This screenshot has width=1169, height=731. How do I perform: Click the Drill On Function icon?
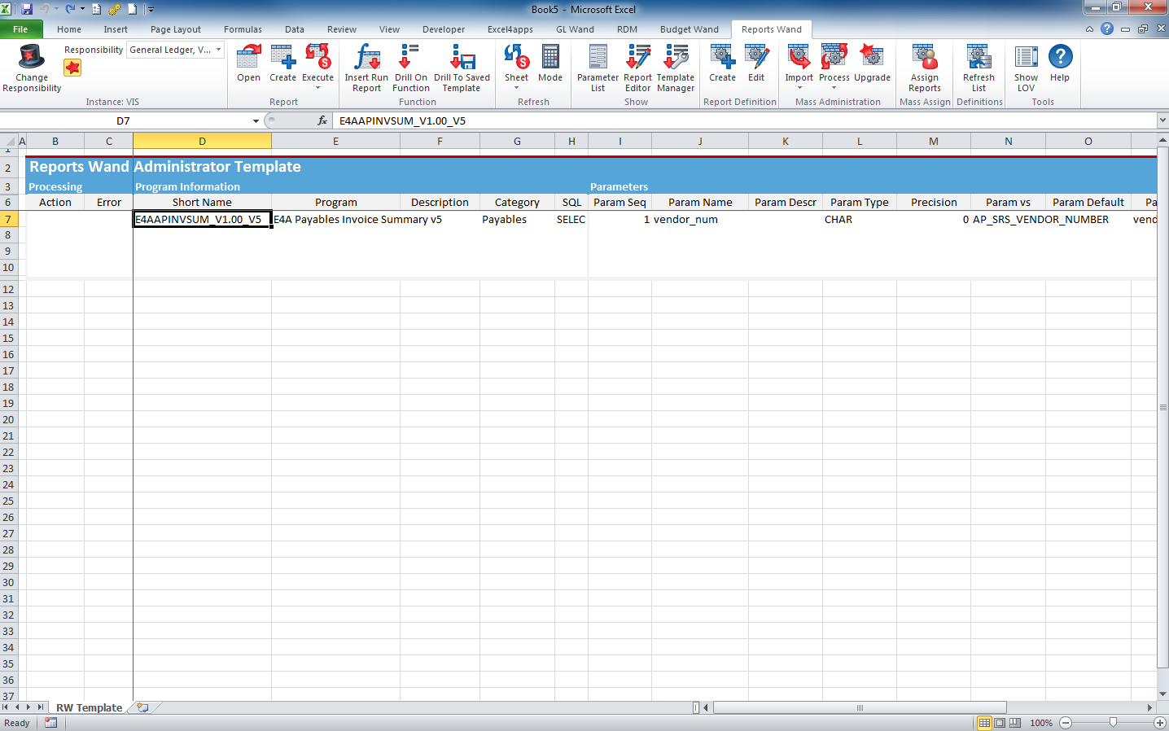tap(410, 68)
